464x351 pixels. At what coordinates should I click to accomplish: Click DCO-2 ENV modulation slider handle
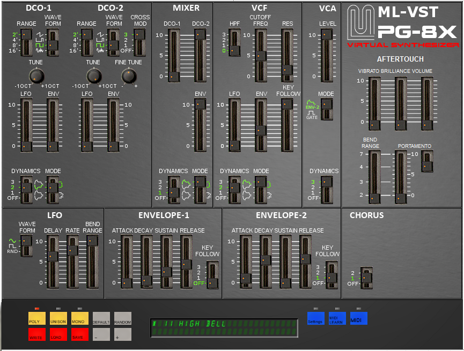[x=113, y=146]
